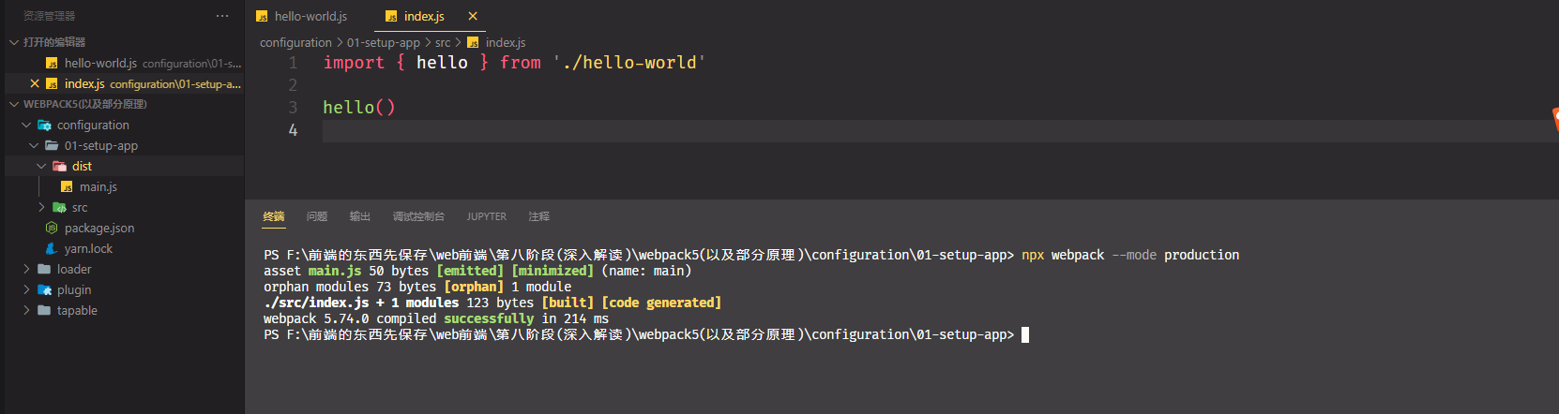Screen dimensions: 1559x414
Task: Open hello-world.js from the open editors list
Action: [x=100, y=63]
